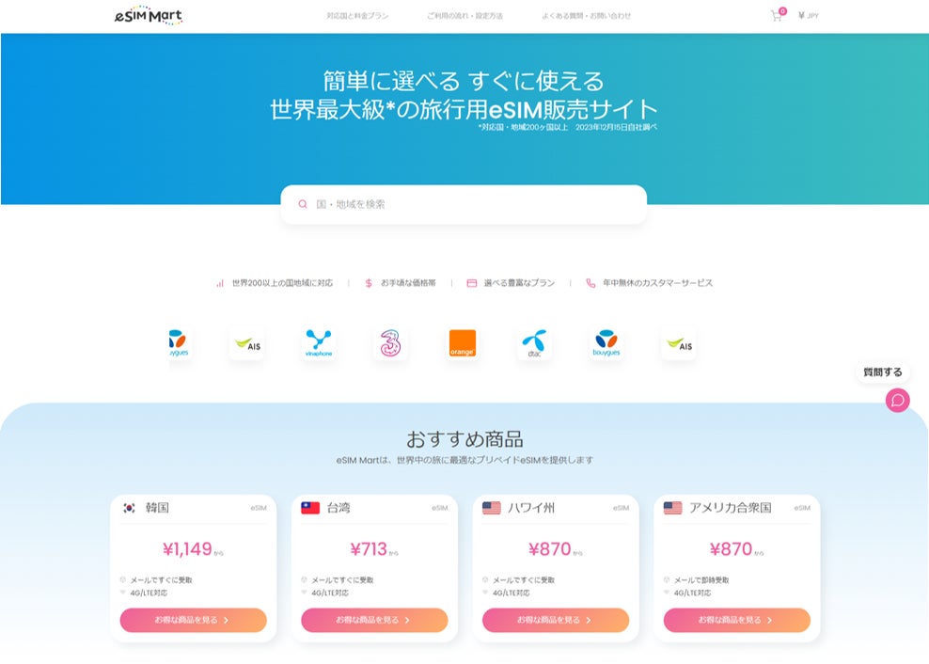The image size is (929, 664).
Task: Select the dtac carrier logo
Action: [534, 343]
